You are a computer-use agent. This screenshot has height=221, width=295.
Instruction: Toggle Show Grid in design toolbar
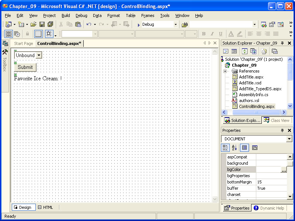point(38,34)
